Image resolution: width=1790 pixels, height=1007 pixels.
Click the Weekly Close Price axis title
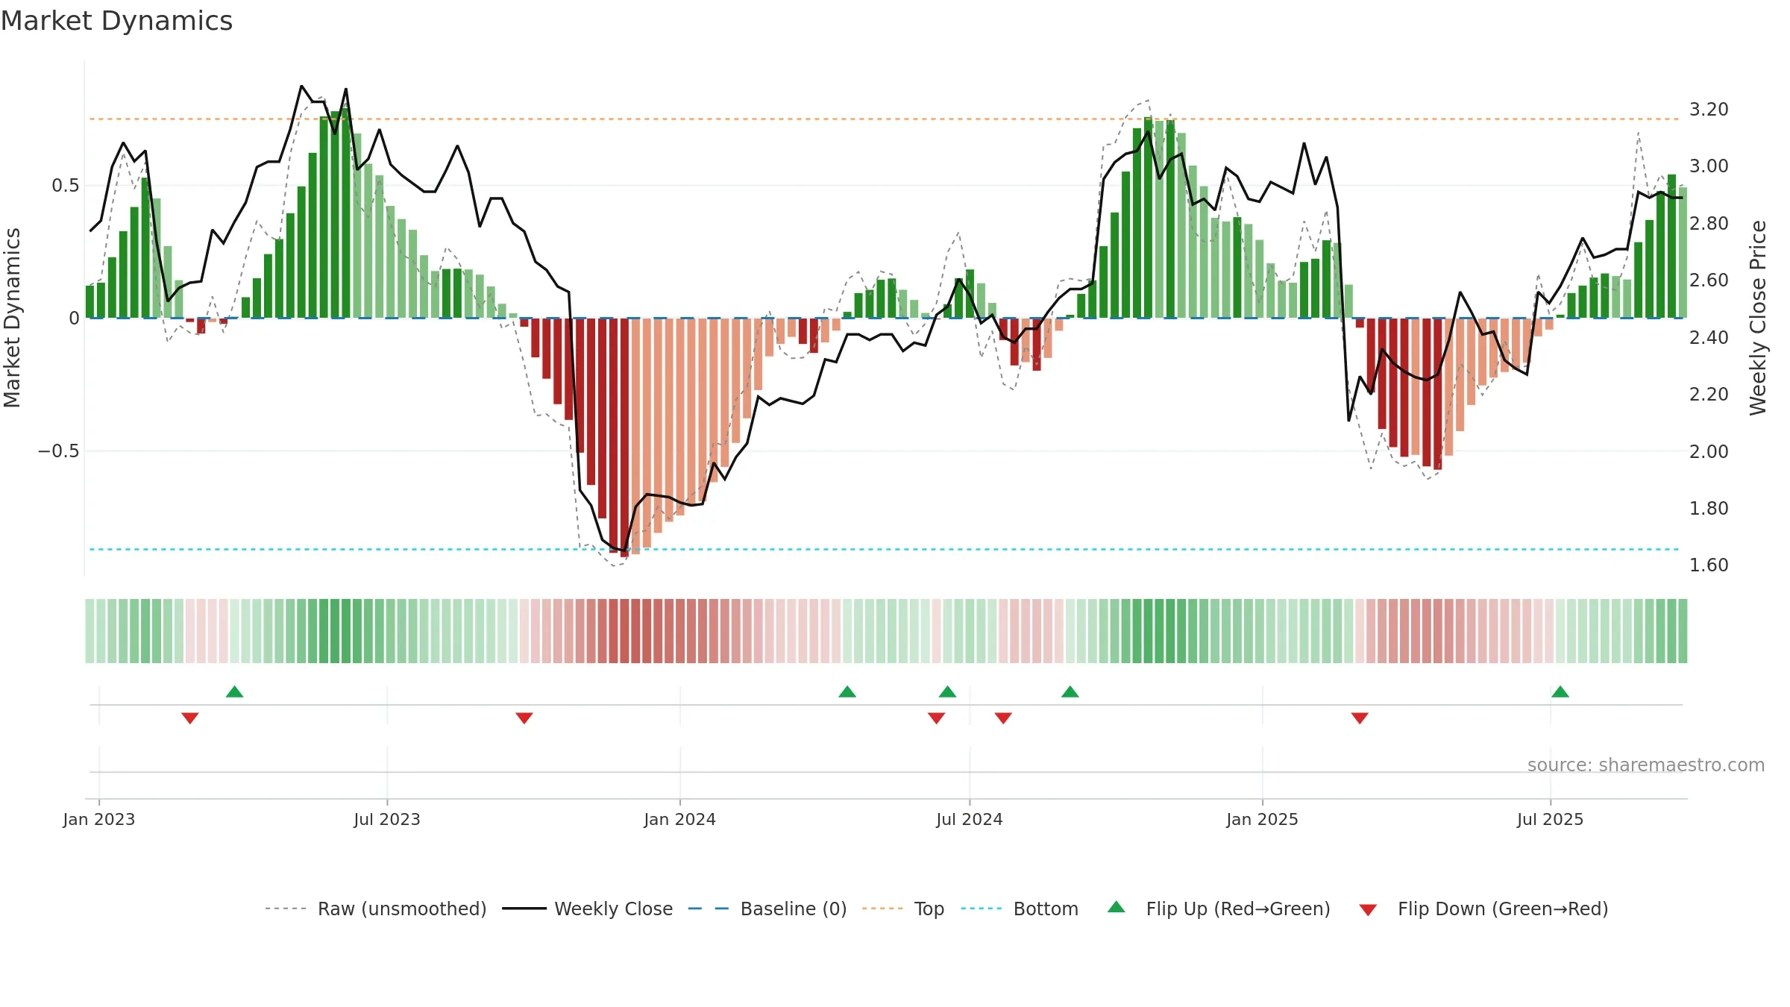tap(1758, 318)
